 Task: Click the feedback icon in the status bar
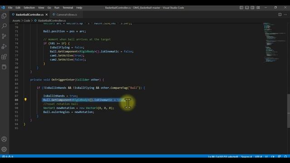[279, 157]
